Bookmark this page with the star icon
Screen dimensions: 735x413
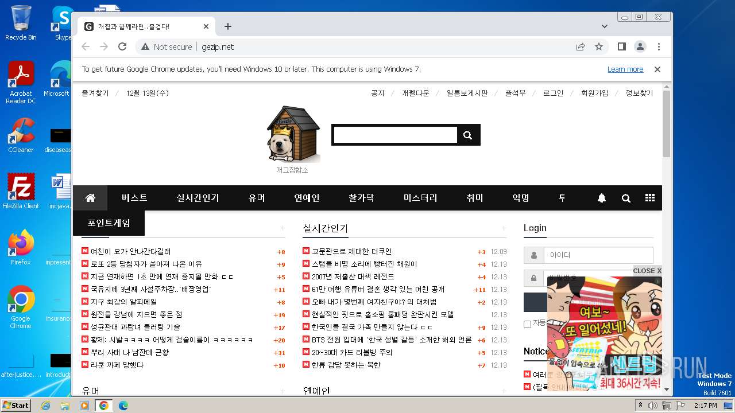(x=599, y=46)
